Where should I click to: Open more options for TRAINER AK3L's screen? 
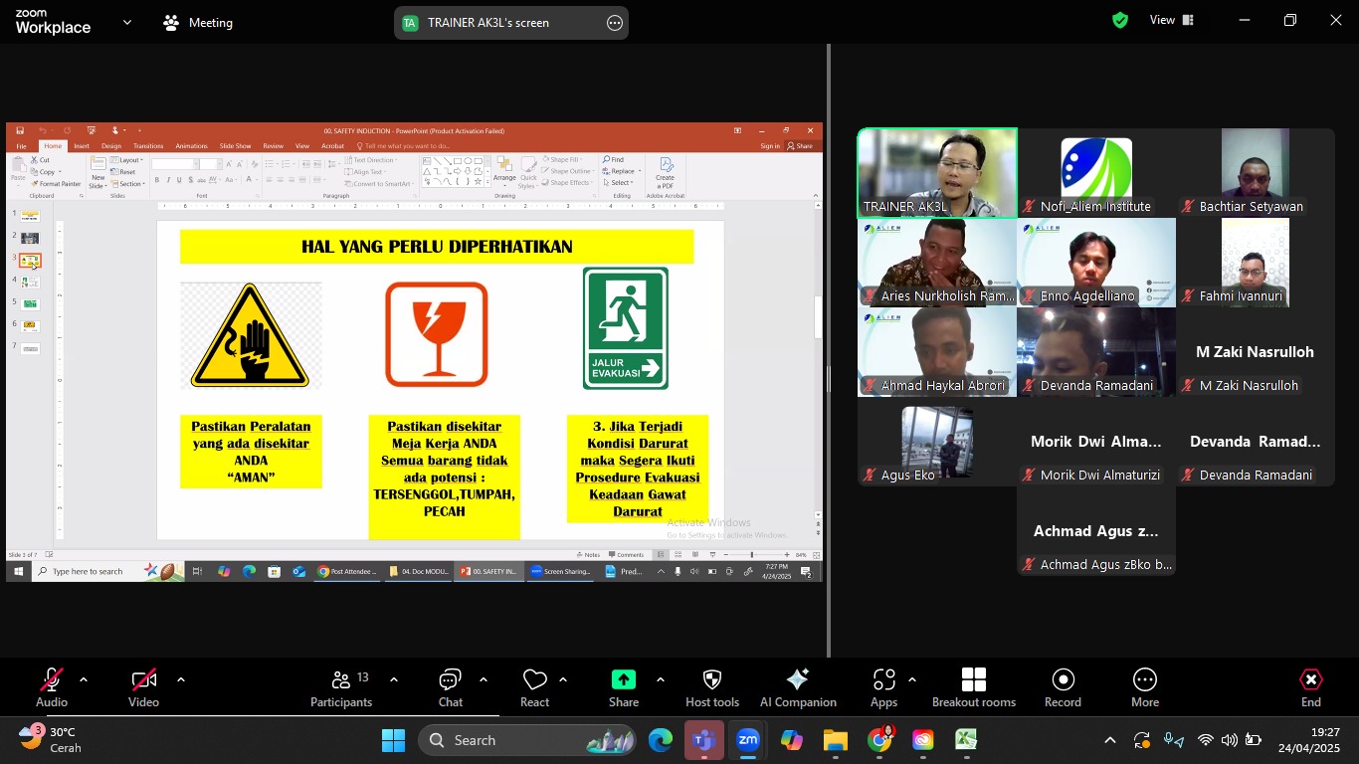[x=615, y=23]
